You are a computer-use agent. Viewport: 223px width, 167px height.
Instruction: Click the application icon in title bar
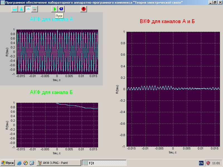3,3
